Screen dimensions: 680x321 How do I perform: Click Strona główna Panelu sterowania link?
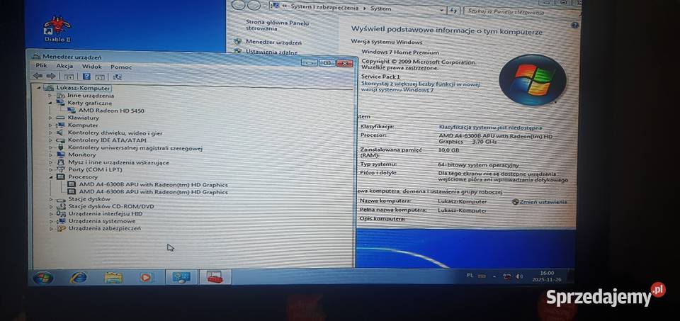[x=277, y=26]
